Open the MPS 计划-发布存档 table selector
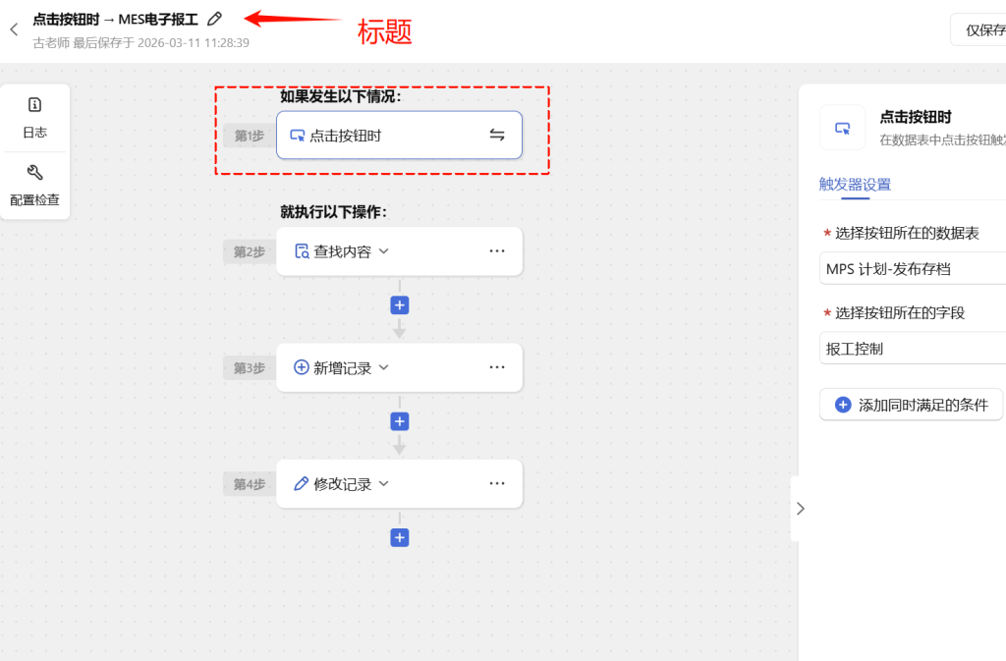Viewport: 1006px width, 661px height. (x=913, y=269)
